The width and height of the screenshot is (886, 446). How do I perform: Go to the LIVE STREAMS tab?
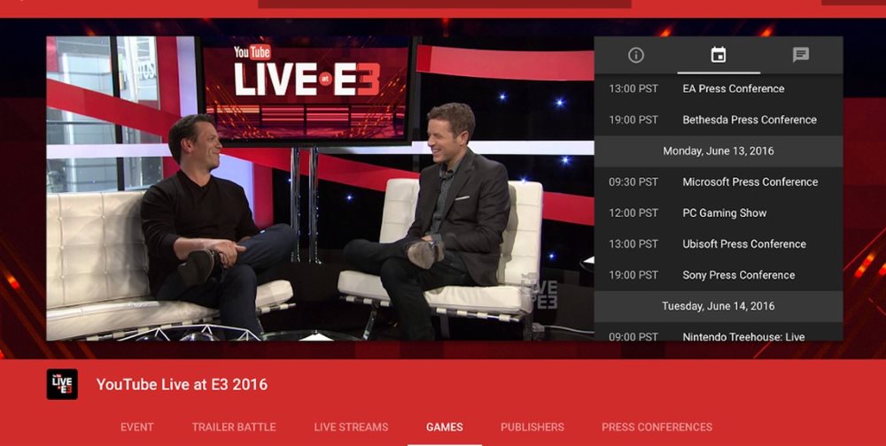tap(351, 427)
